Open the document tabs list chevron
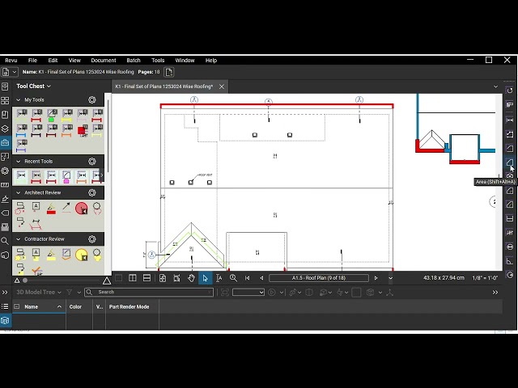Screen dimensions: 518x388 (495, 86)
